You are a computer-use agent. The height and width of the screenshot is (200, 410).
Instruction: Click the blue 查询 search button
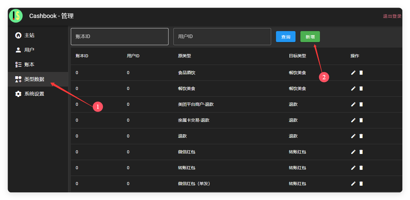(x=285, y=37)
